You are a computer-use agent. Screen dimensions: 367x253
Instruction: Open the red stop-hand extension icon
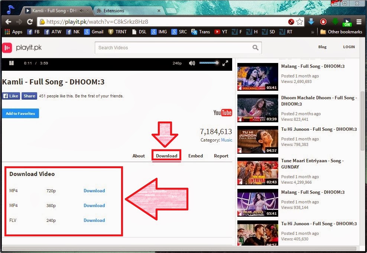pyautogui.click(x=323, y=22)
